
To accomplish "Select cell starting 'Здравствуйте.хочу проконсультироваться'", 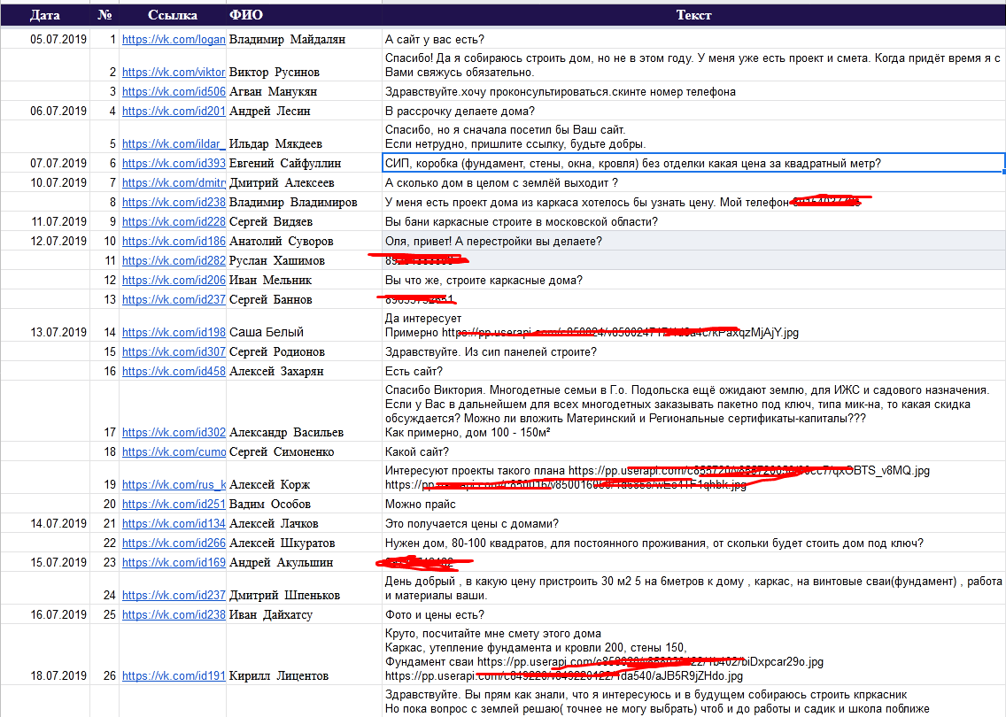I will [x=693, y=92].
